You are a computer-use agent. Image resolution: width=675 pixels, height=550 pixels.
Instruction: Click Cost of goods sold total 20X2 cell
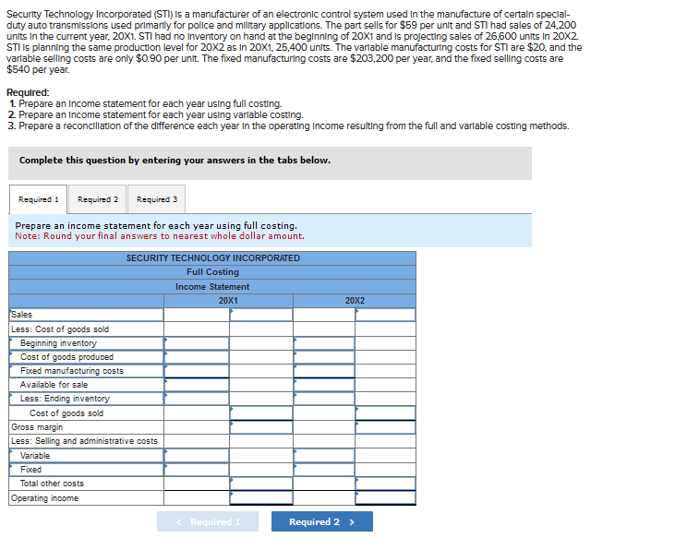[385, 412]
